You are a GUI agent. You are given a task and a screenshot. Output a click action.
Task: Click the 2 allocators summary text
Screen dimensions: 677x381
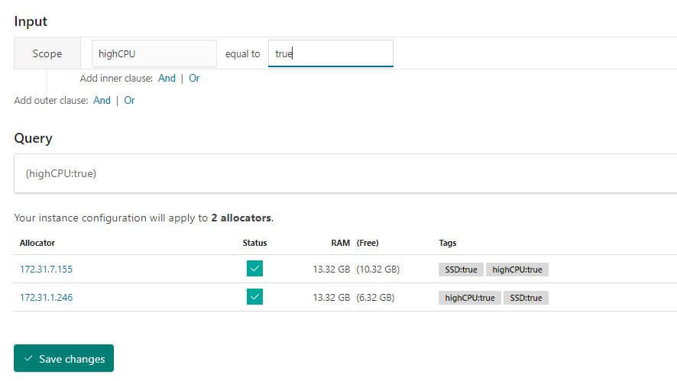pos(241,218)
